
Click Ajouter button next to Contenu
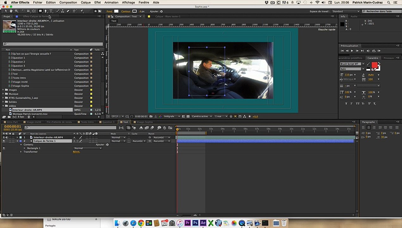[107, 145]
